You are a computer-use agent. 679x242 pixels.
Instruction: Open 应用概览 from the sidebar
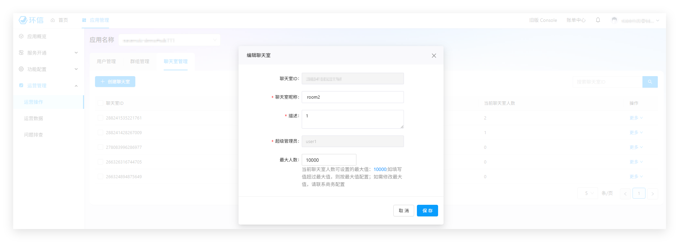click(x=37, y=37)
